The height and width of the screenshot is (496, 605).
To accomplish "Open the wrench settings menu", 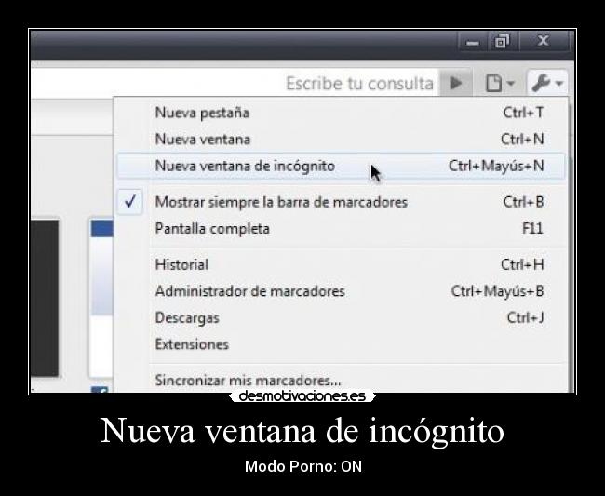I will coord(547,83).
